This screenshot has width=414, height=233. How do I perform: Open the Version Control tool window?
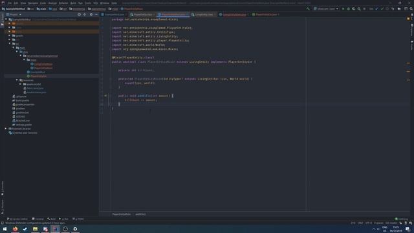pyautogui.click(x=17, y=219)
